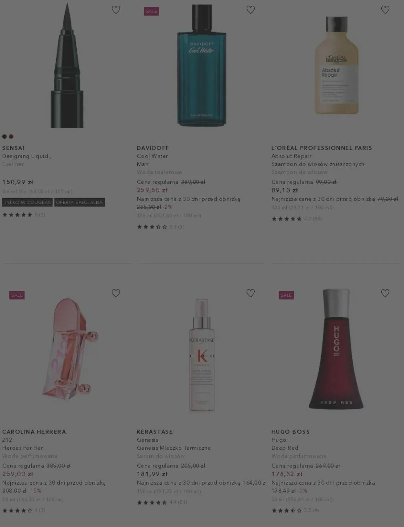This screenshot has width=404, height=527.
Task: Click the SENSAI brand name link
Action: tap(13, 148)
